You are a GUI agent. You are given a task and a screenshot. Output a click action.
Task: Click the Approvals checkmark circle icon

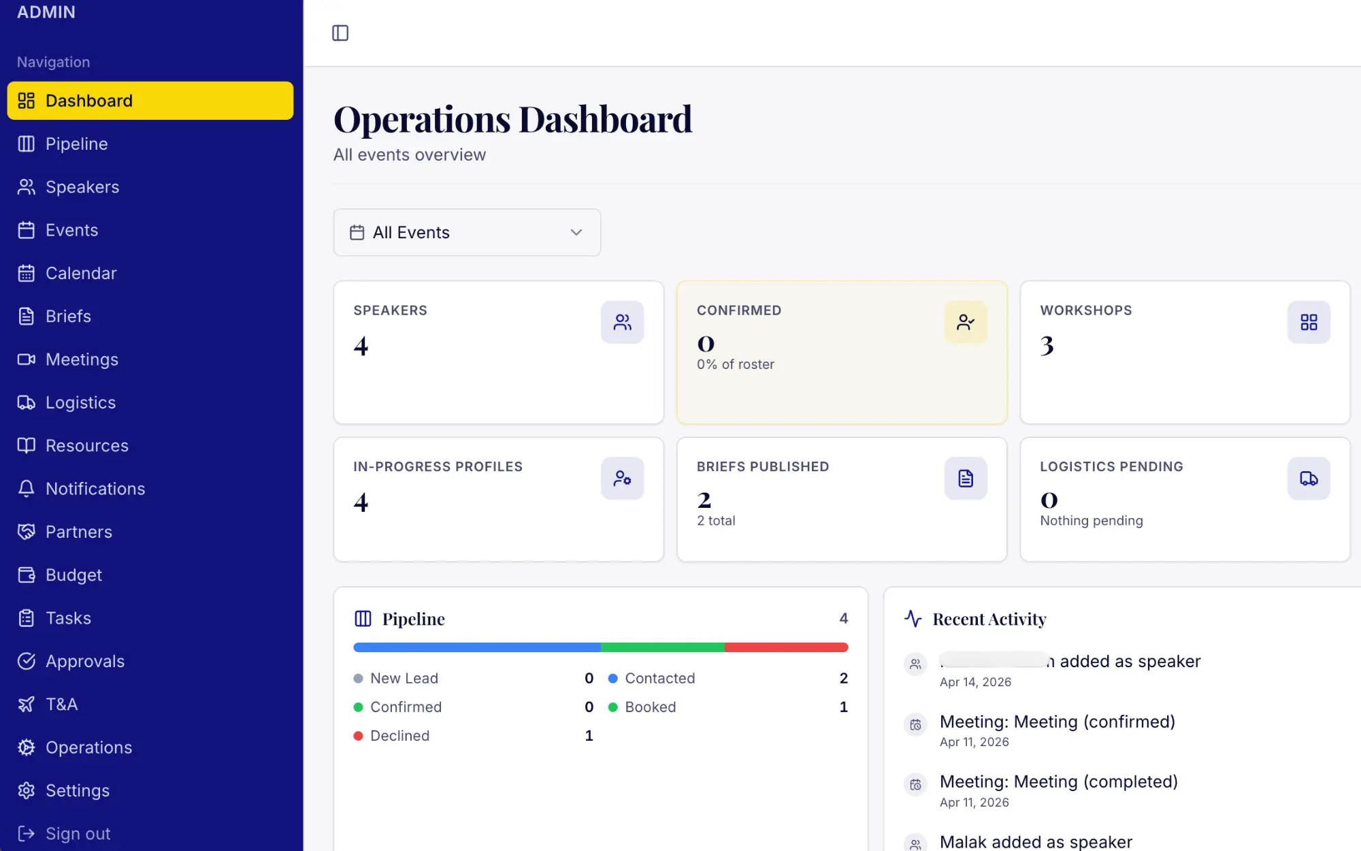click(x=26, y=661)
